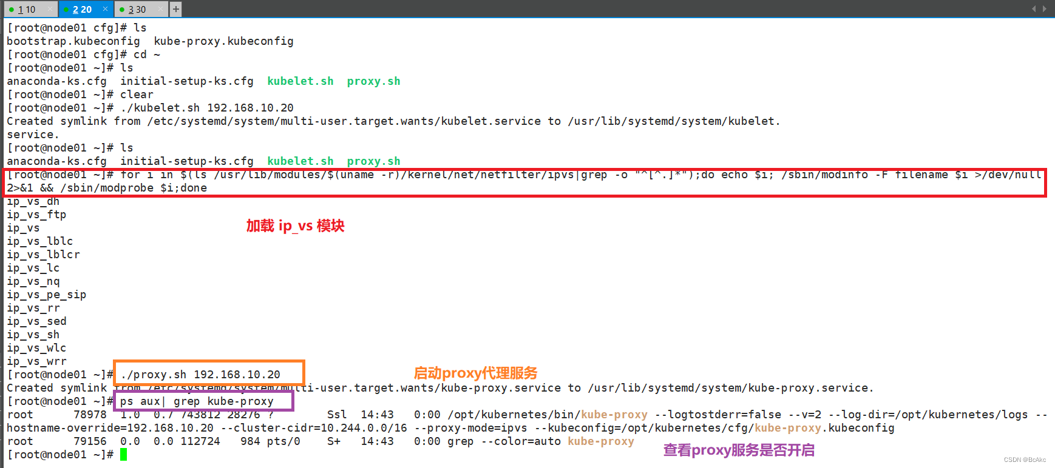
Task: Click the 'ip_vs_wrr' module line
Action: [36, 361]
